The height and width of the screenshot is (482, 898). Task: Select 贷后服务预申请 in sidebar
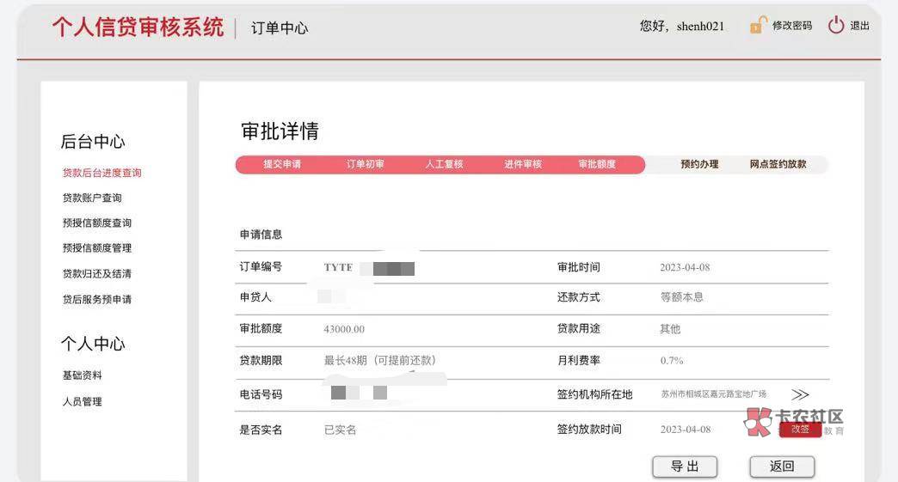[x=97, y=299]
